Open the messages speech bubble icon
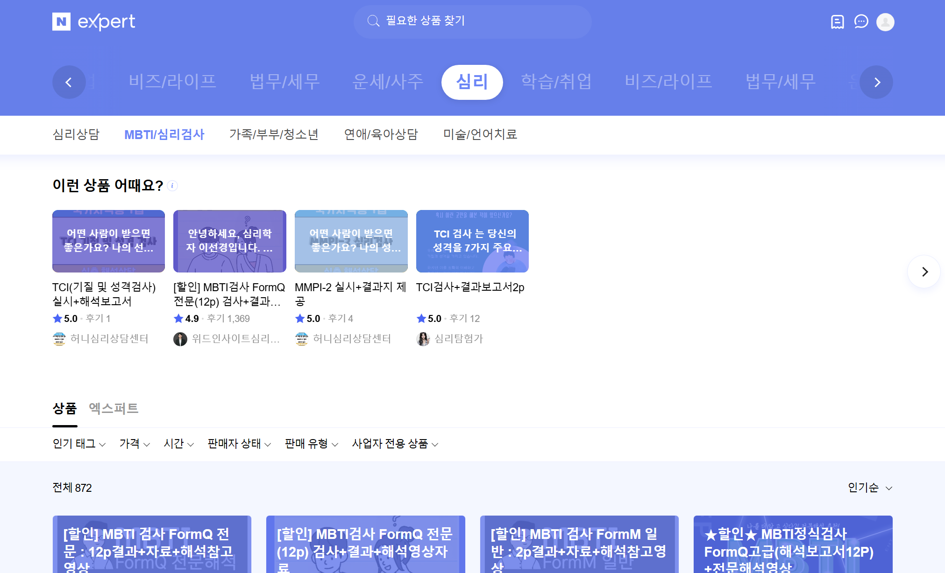 [x=861, y=21]
